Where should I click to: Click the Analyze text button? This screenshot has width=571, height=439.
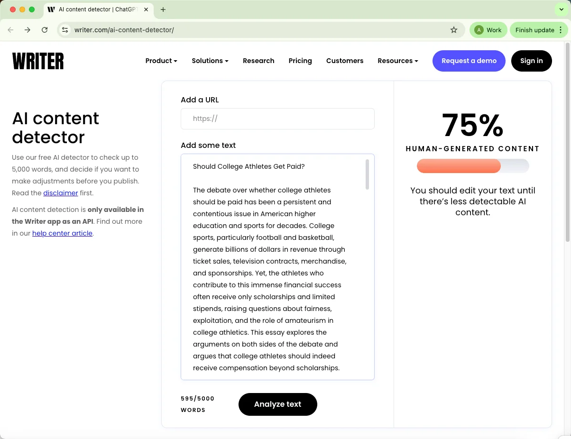point(277,404)
